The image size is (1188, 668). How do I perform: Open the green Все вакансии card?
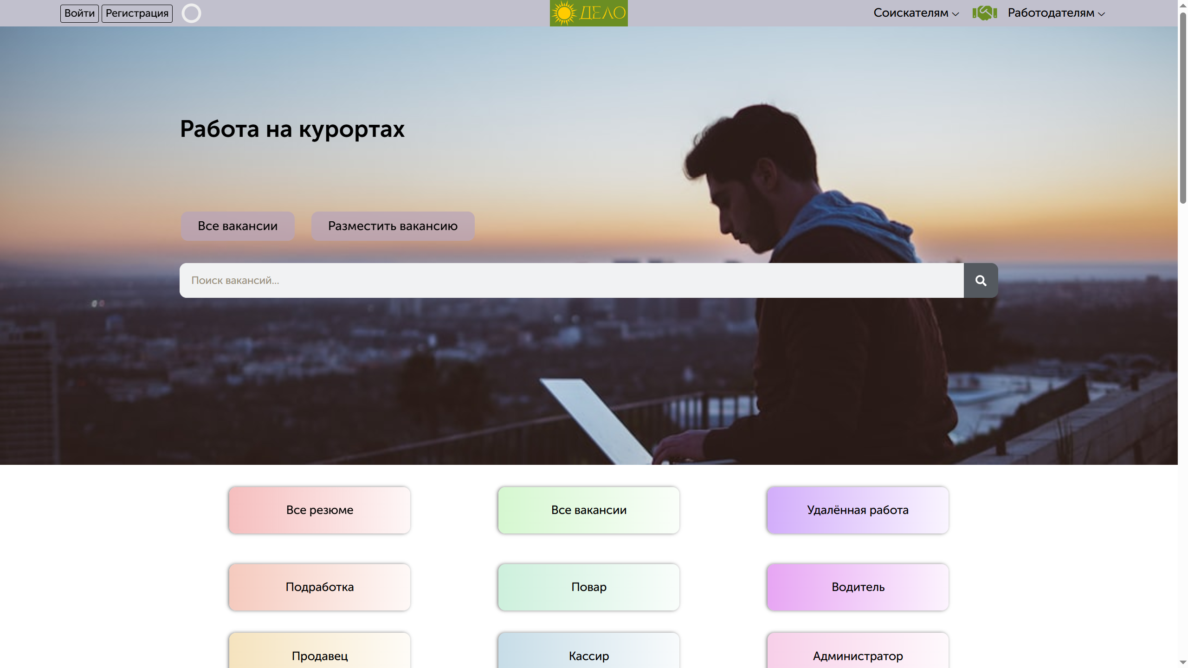589,510
